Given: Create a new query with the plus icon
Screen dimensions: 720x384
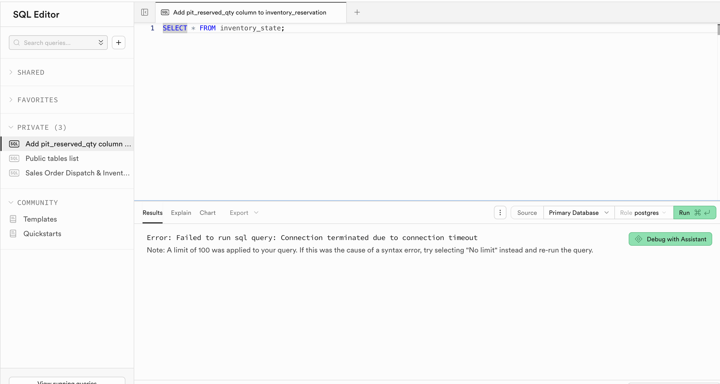Looking at the screenshot, I should click(119, 42).
